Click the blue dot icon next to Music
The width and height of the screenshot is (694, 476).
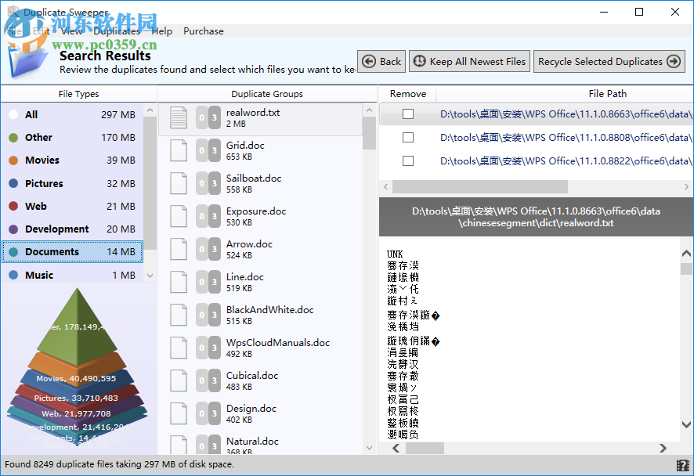[x=13, y=275]
